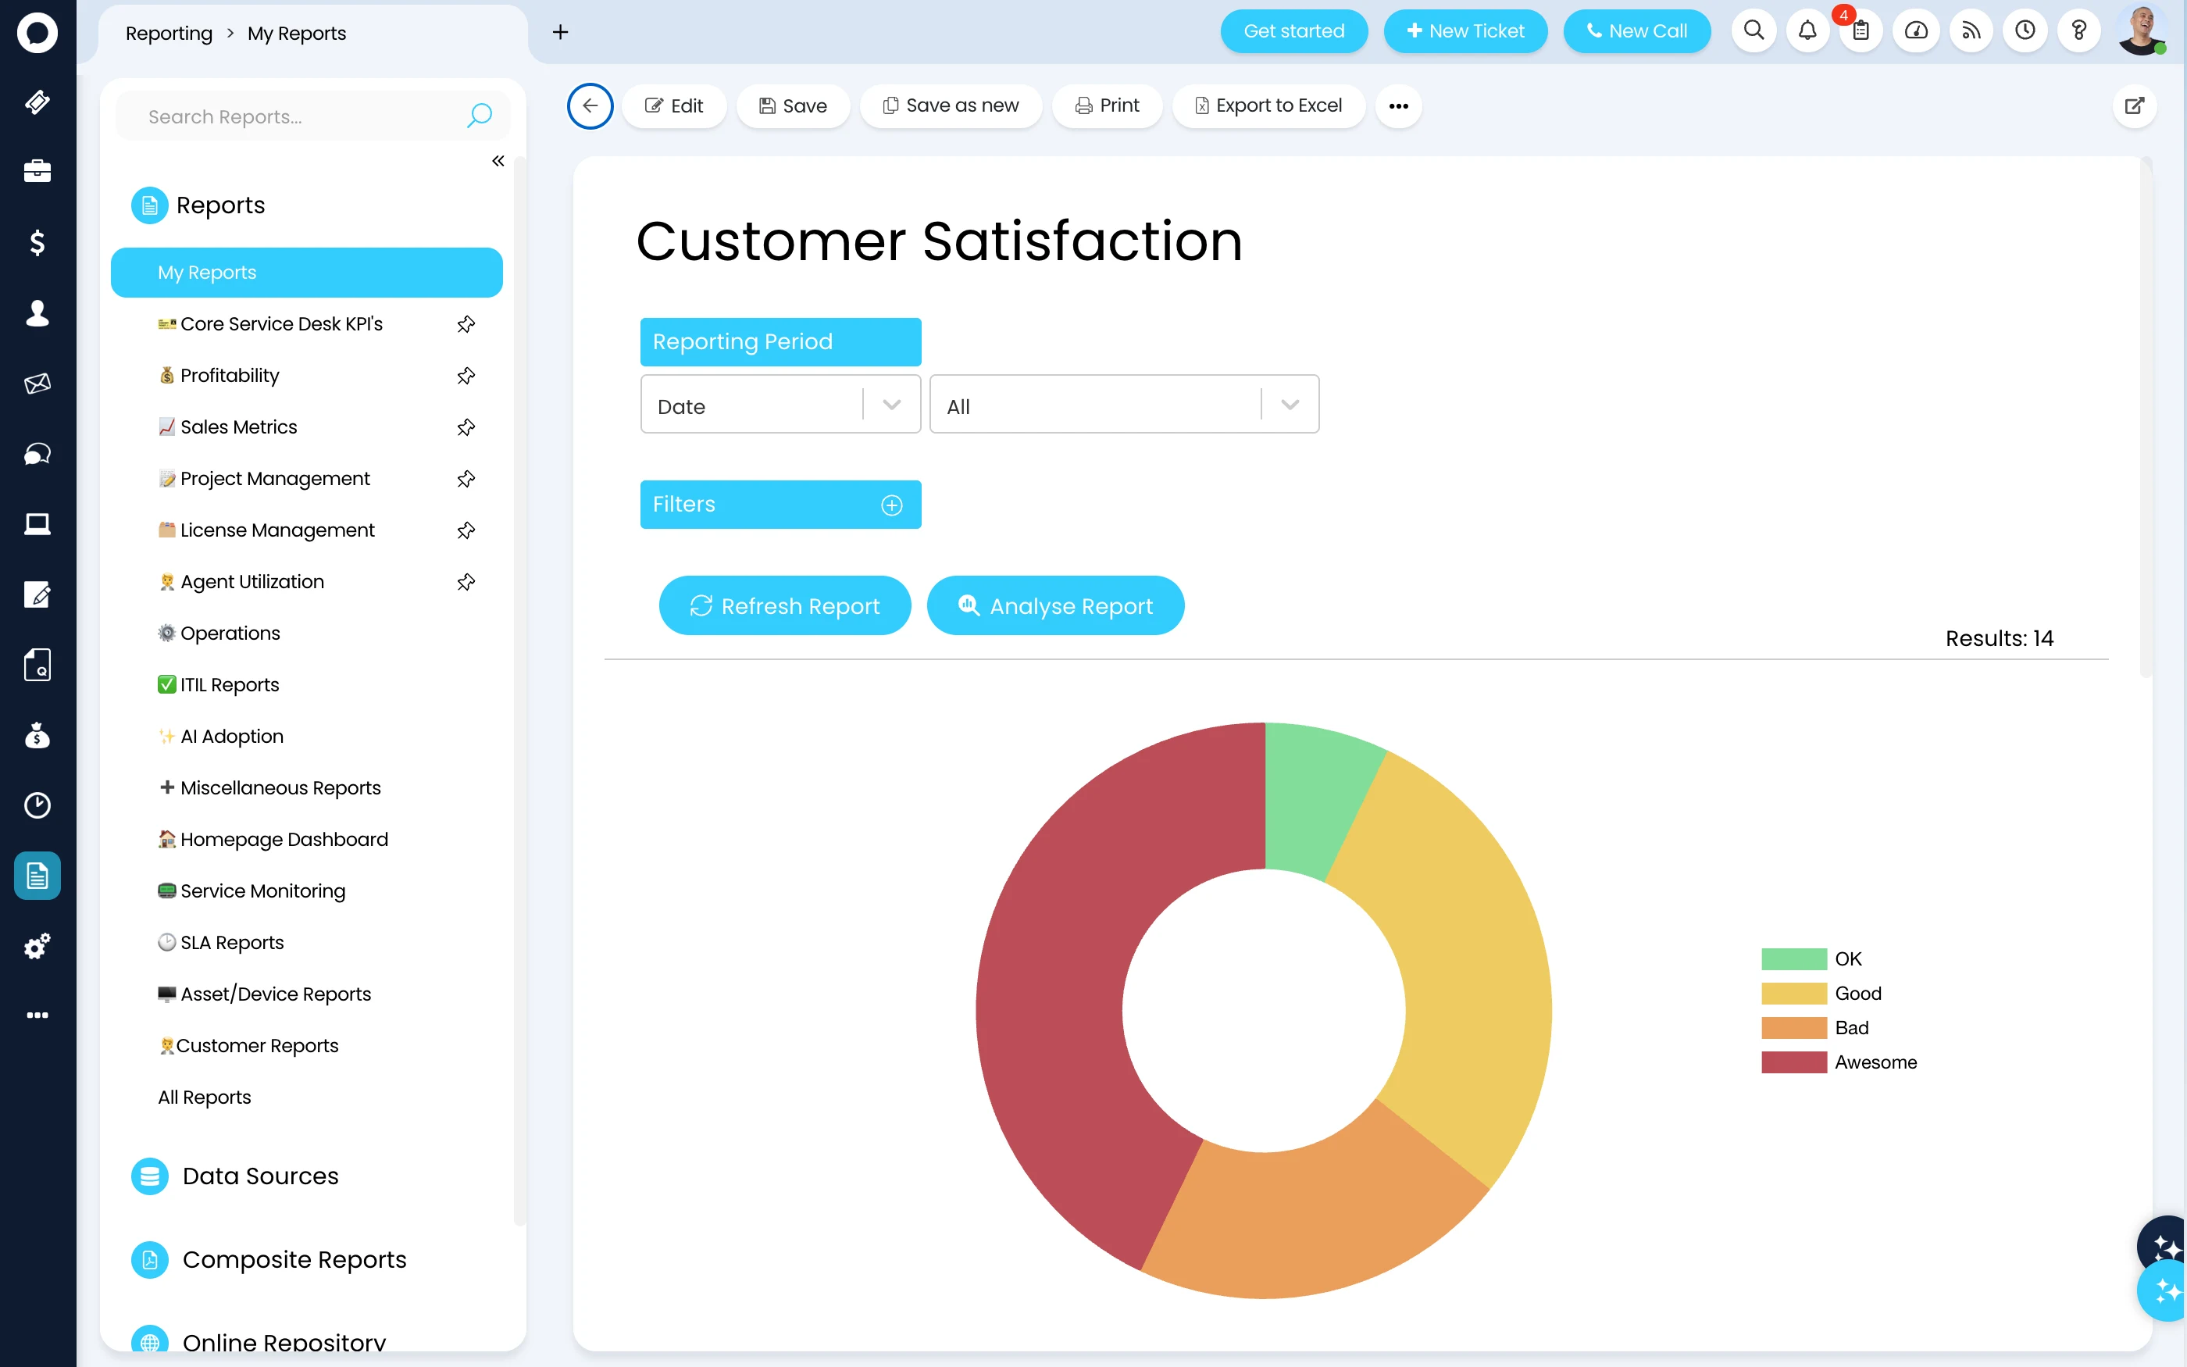Toggle pin for Profitability report group

coord(466,375)
